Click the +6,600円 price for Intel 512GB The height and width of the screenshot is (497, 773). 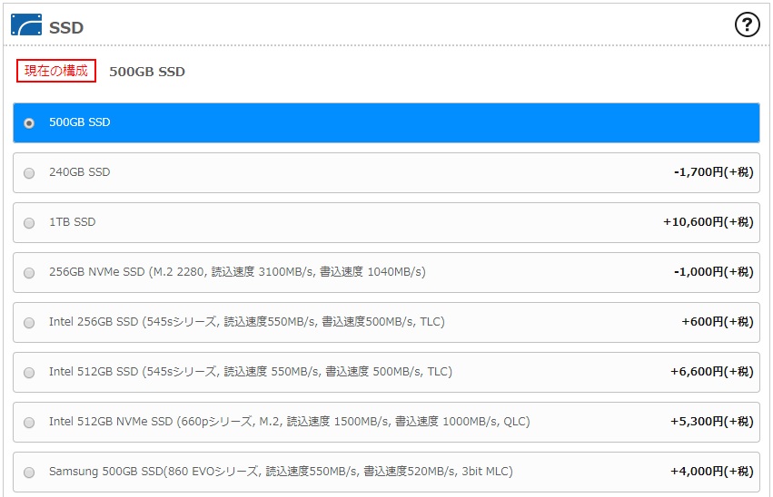click(711, 372)
